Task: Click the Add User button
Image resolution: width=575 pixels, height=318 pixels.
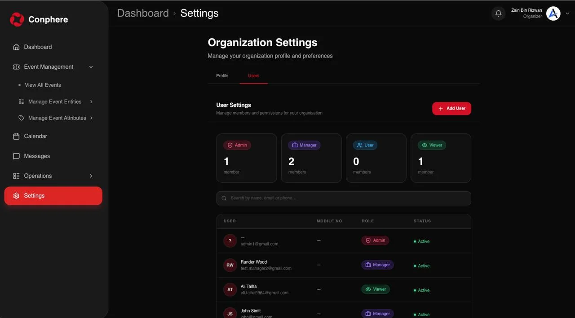Action: click(451, 108)
